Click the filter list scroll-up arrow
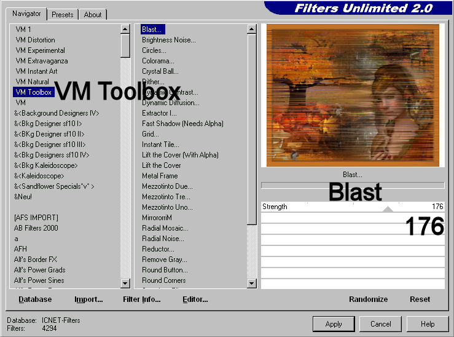 252,29
